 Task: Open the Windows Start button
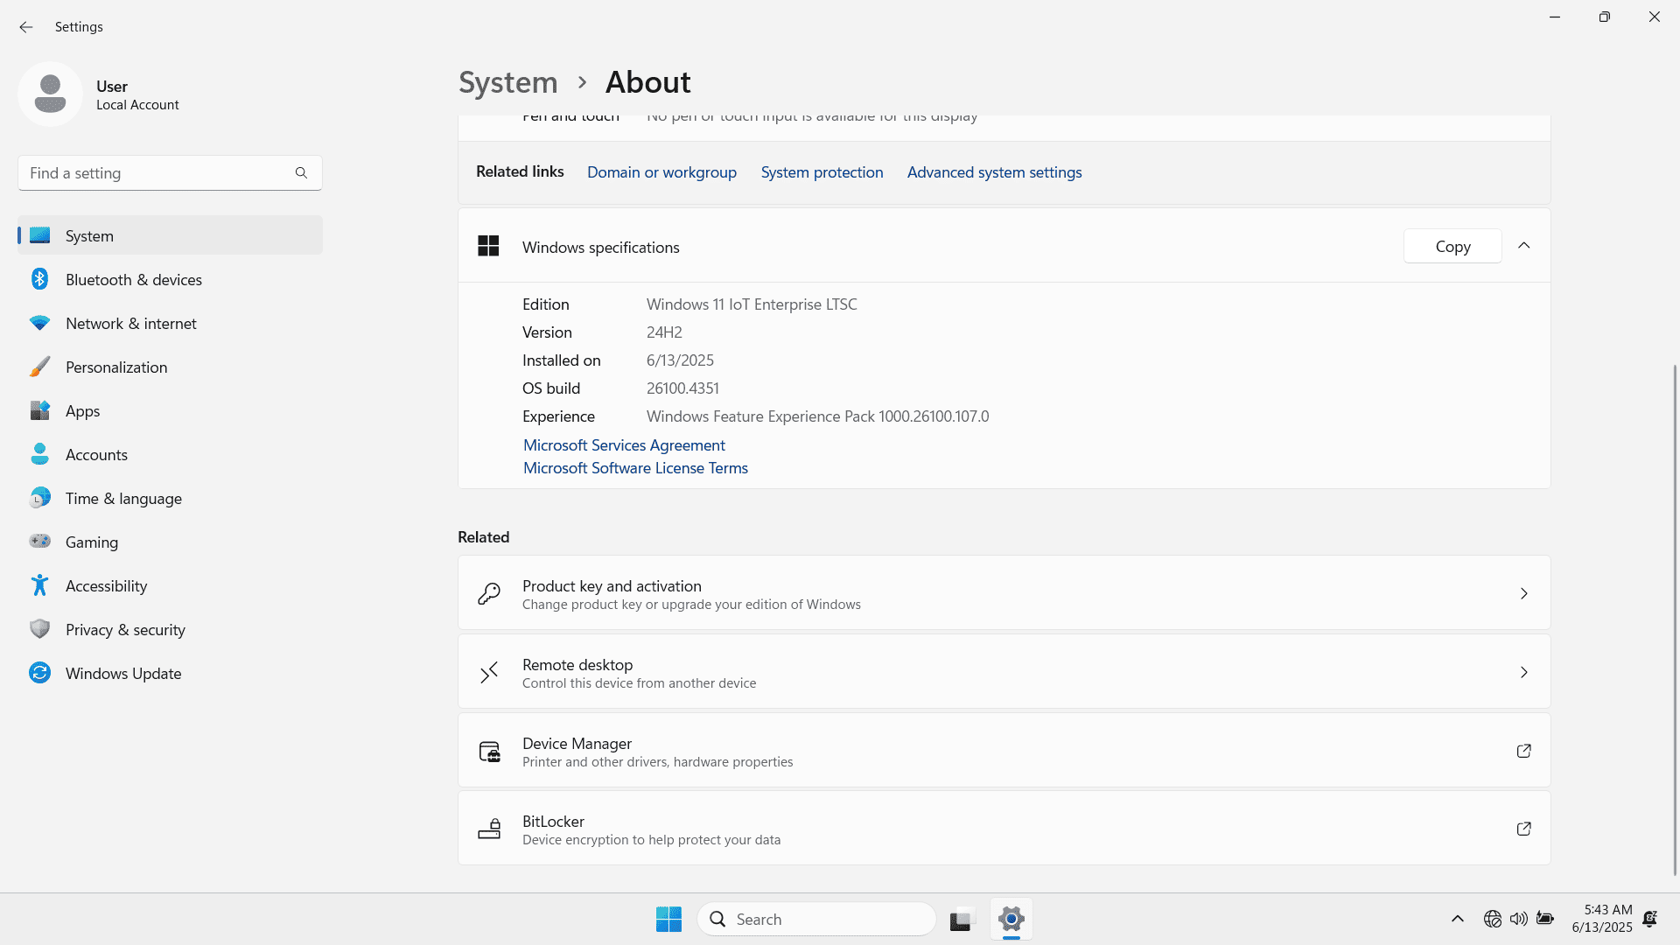click(x=668, y=919)
